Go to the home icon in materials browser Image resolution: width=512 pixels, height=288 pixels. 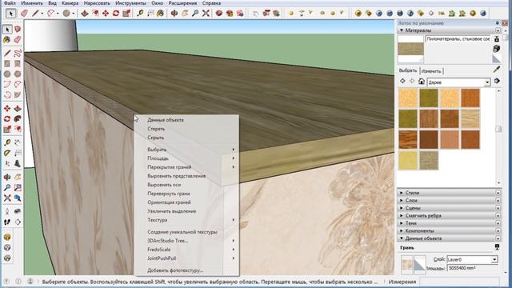(x=422, y=82)
